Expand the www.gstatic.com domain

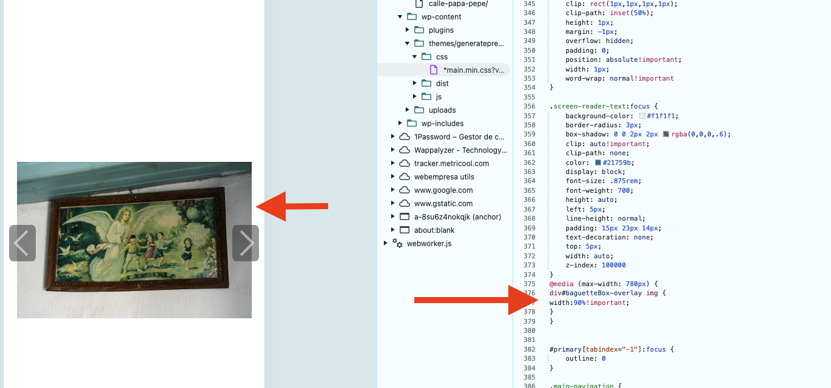click(x=393, y=204)
